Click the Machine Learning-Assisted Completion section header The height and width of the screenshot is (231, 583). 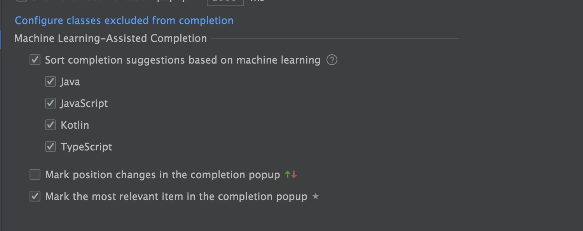(x=110, y=38)
